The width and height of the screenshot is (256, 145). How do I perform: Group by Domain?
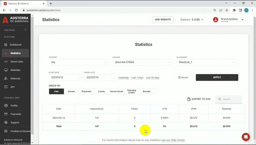tap(71, 92)
